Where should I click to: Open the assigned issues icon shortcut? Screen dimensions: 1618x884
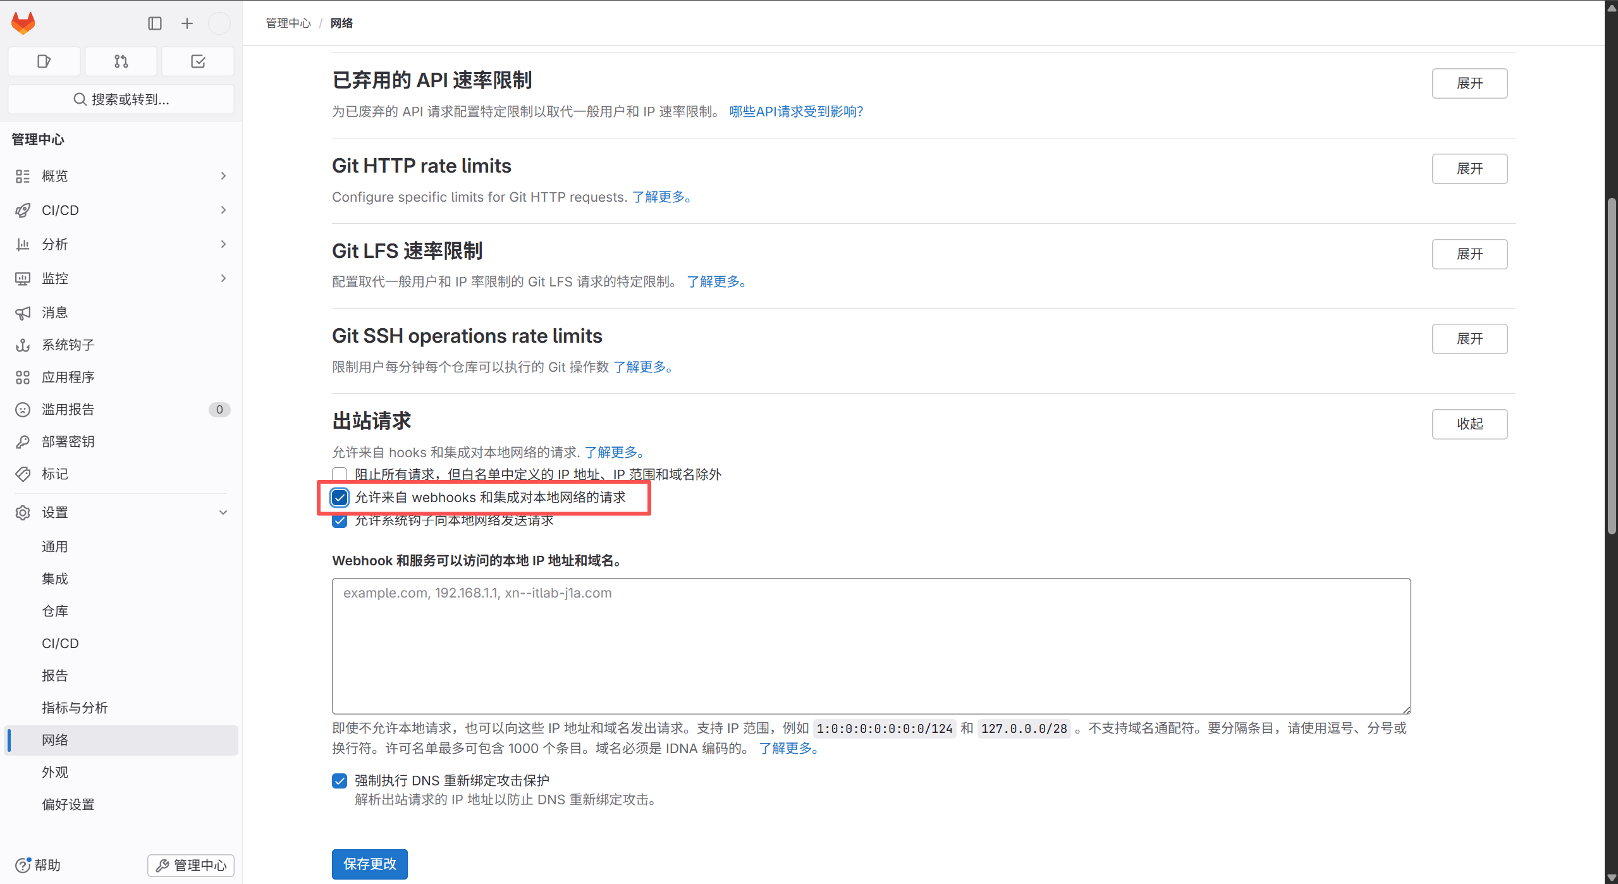(44, 61)
